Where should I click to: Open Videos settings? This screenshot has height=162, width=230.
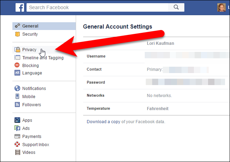[29, 152]
